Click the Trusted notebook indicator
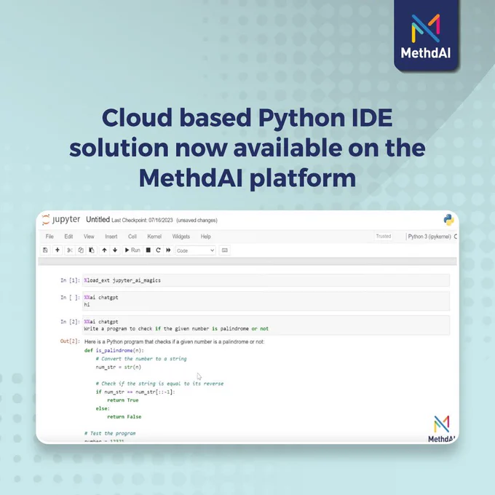This screenshot has height=495, width=495. pyautogui.click(x=384, y=236)
